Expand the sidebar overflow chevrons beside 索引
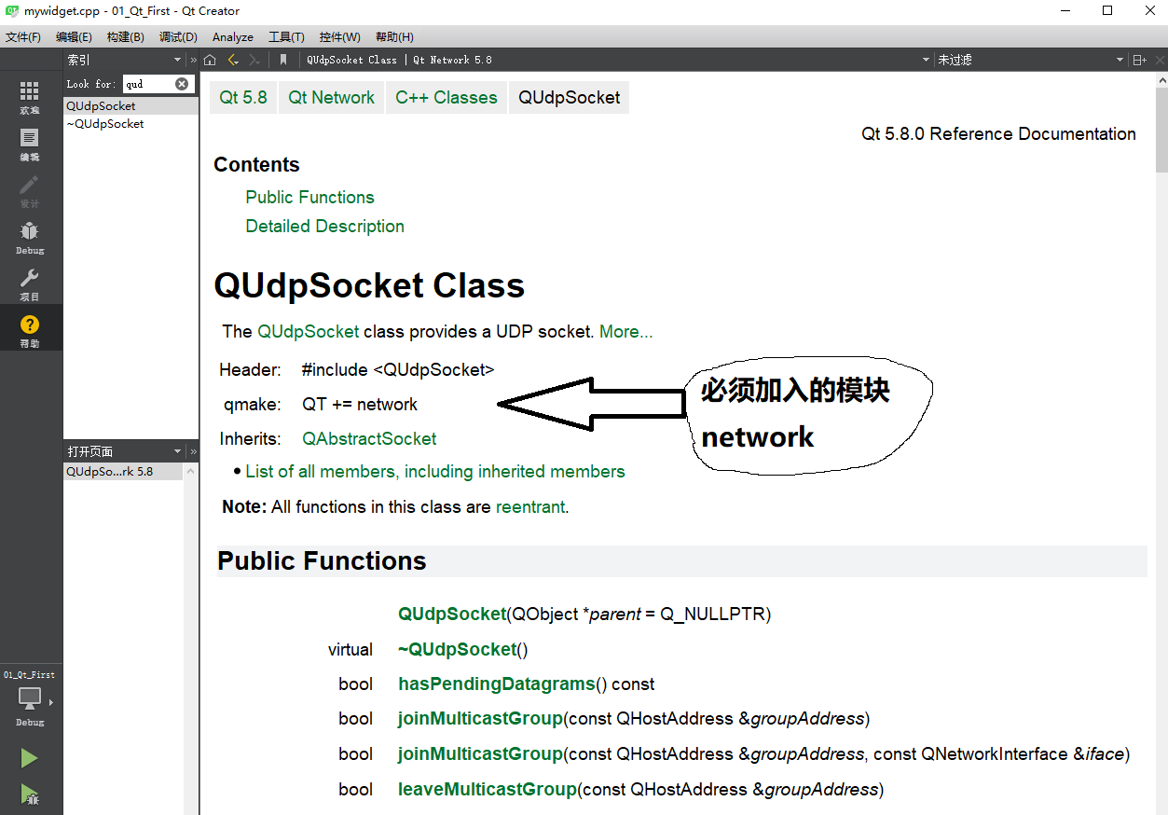This screenshot has width=1168, height=815. [193, 60]
